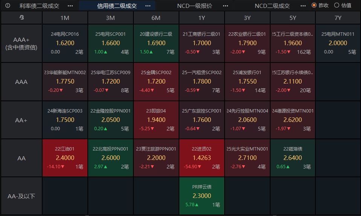Open the 24先行控股MTN004 bond cell
Viewport: 361px width, 216px height.
[247, 120]
